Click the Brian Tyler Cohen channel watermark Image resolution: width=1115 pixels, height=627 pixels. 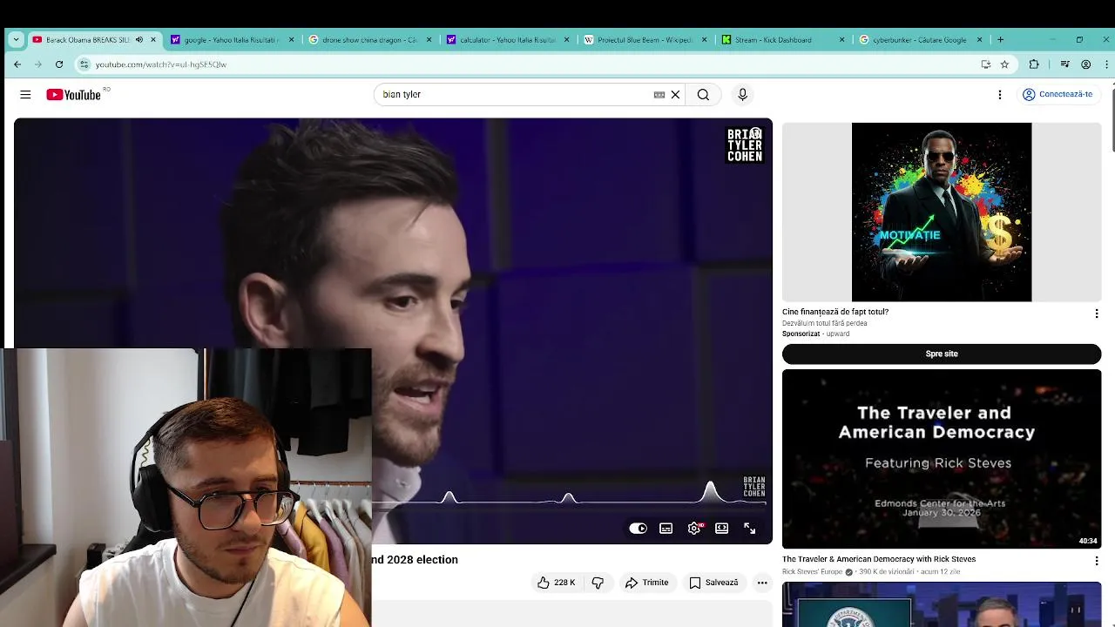pos(754,488)
